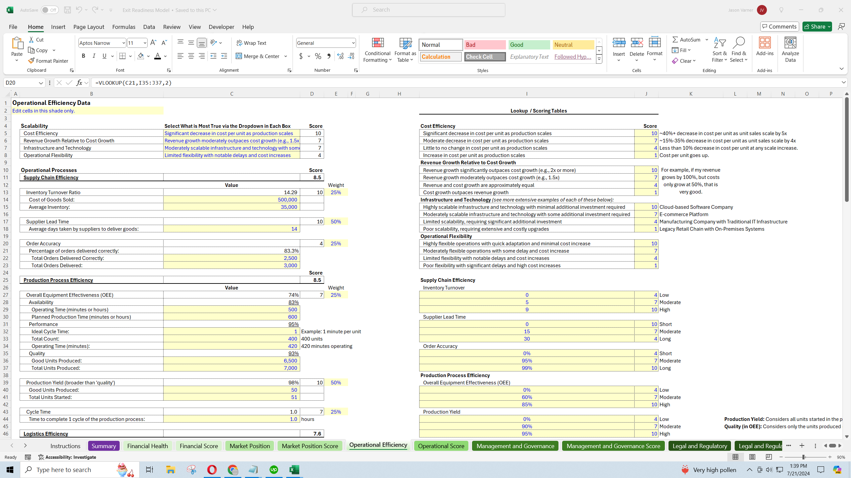
Task: Click the Increase Indent icon
Action: (x=224, y=56)
